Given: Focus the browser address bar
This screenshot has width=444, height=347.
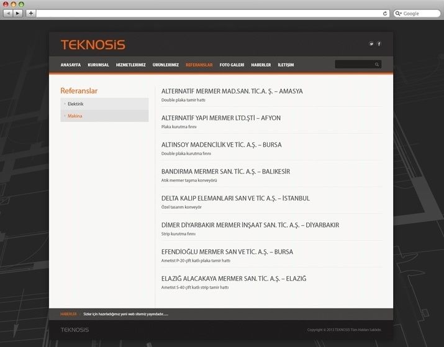Looking at the screenshot, I should (209, 13).
